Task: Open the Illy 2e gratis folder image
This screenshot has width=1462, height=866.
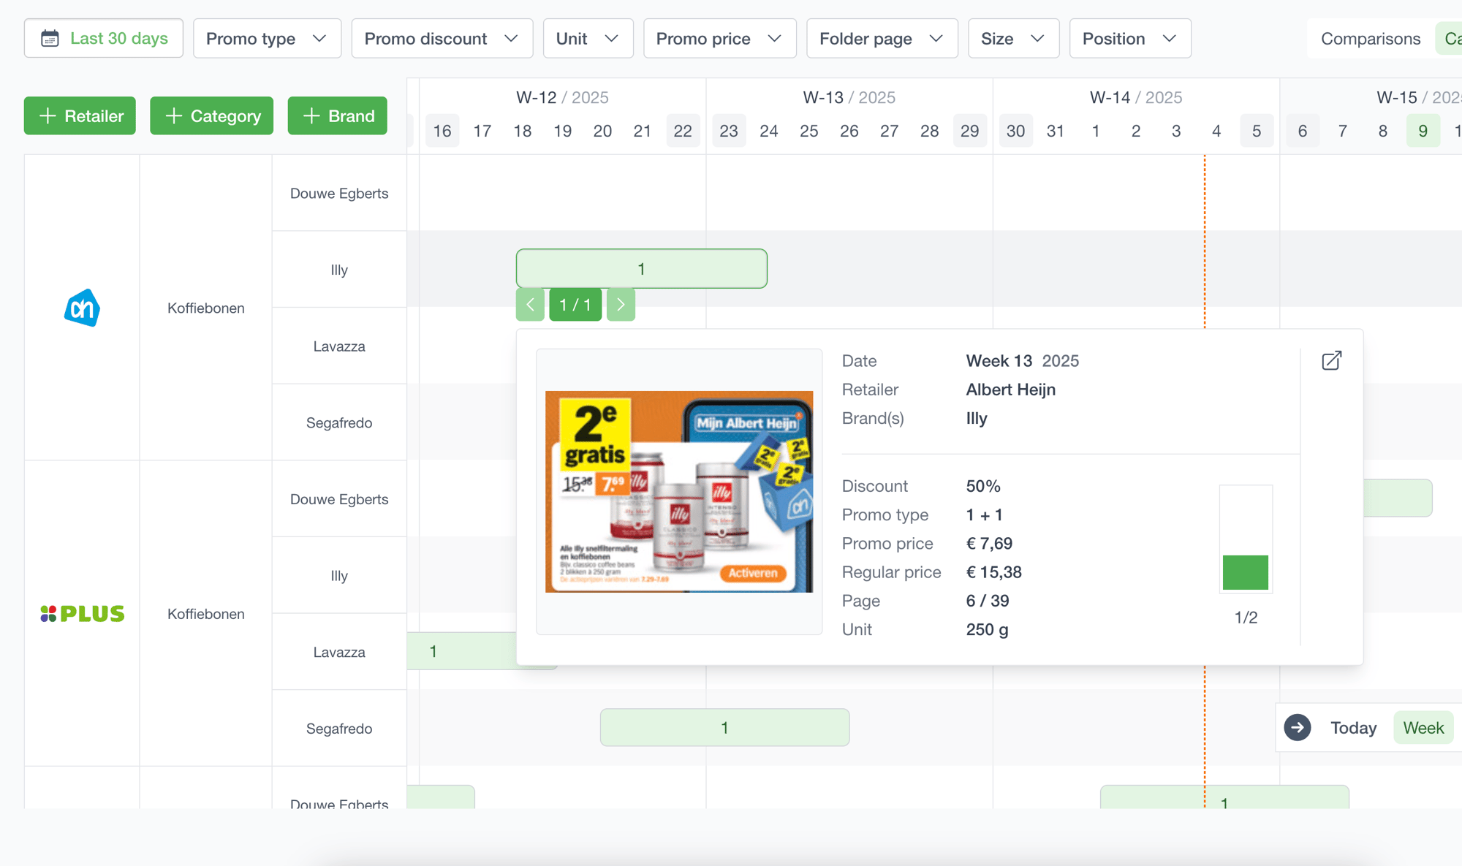Action: point(679,491)
